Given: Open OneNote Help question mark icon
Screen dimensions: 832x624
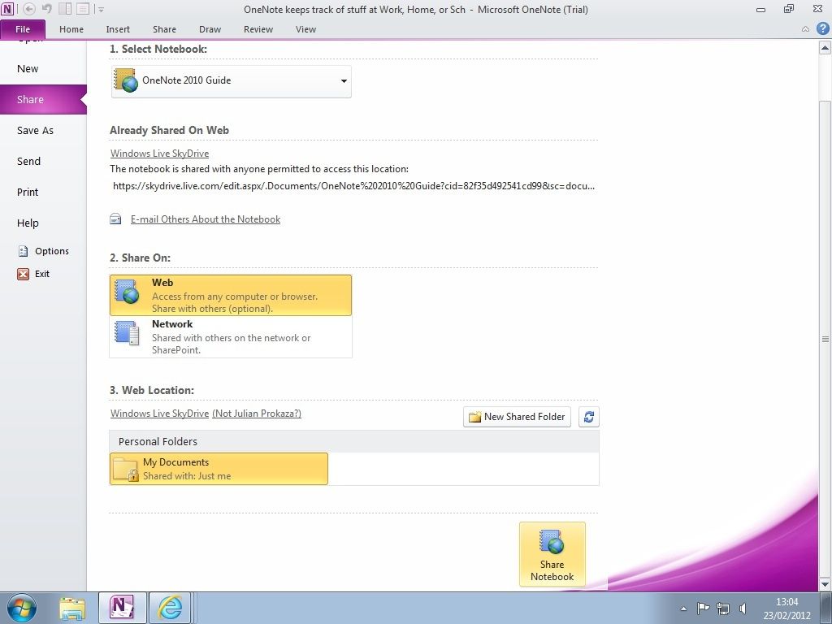Looking at the screenshot, I should [822, 28].
